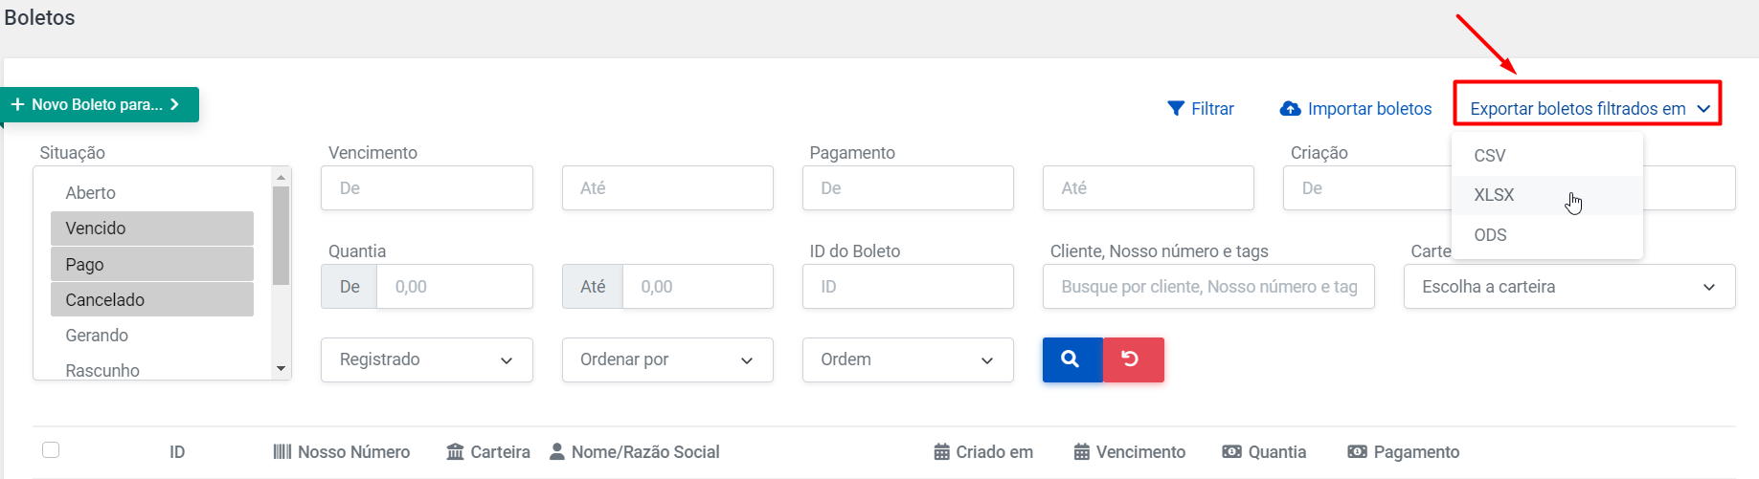Open the Registrado dropdown
Screen dimensions: 1759x479
click(427, 359)
